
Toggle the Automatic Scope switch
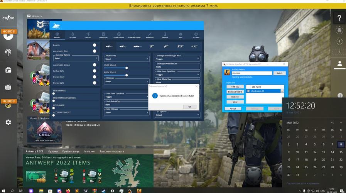coord(95,65)
